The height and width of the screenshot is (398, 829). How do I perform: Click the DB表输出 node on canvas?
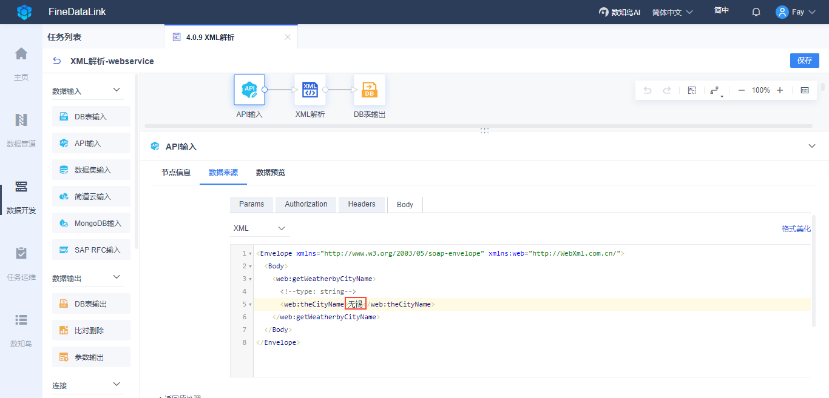coord(369,90)
